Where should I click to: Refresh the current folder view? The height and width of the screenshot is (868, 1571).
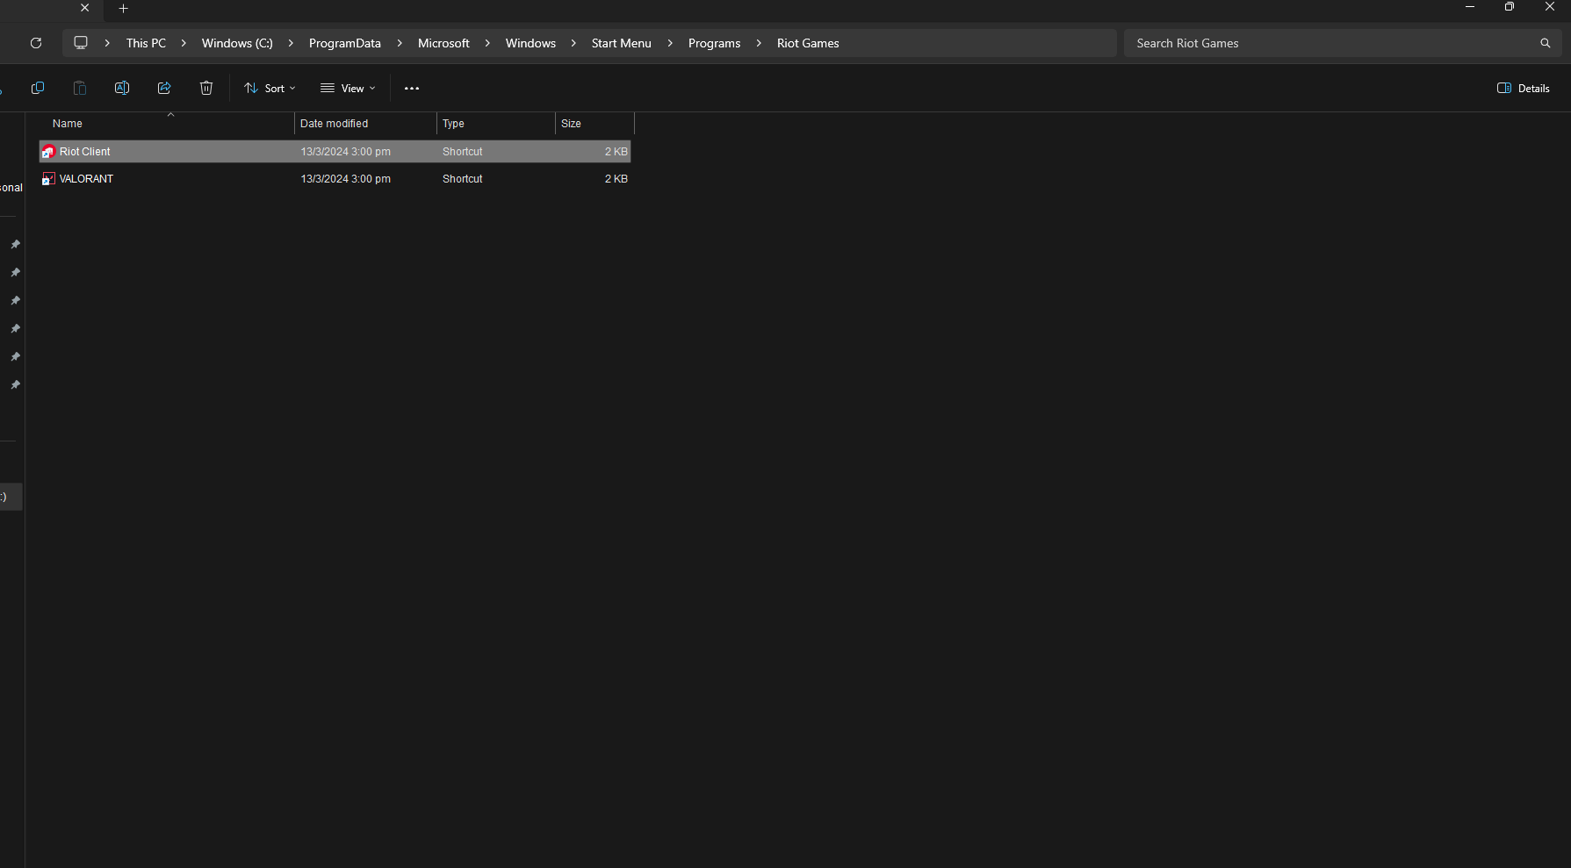pos(36,43)
